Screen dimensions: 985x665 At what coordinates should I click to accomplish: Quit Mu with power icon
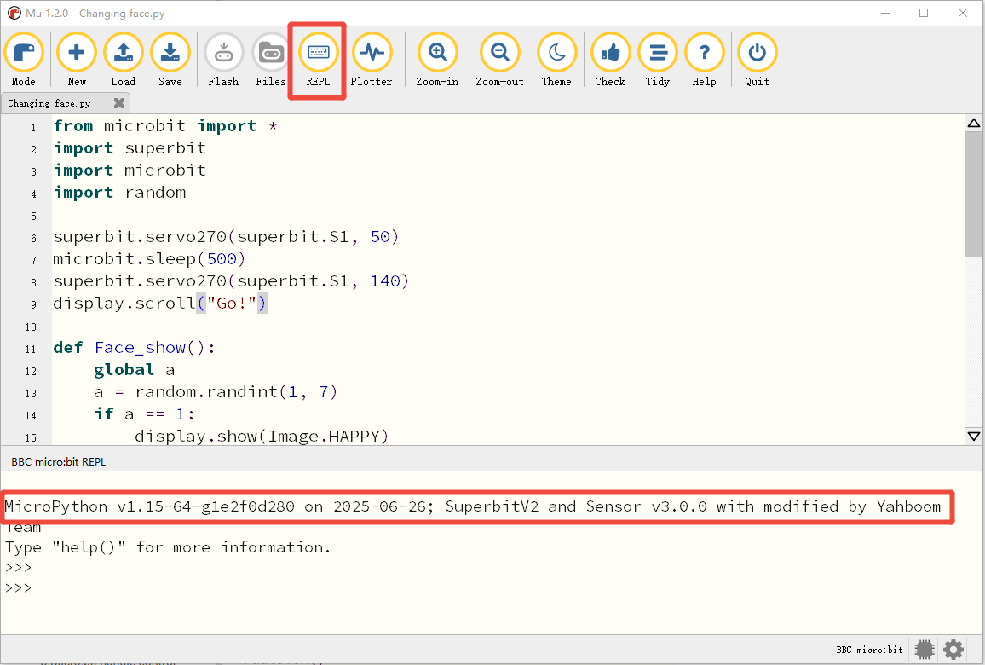pyautogui.click(x=757, y=60)
